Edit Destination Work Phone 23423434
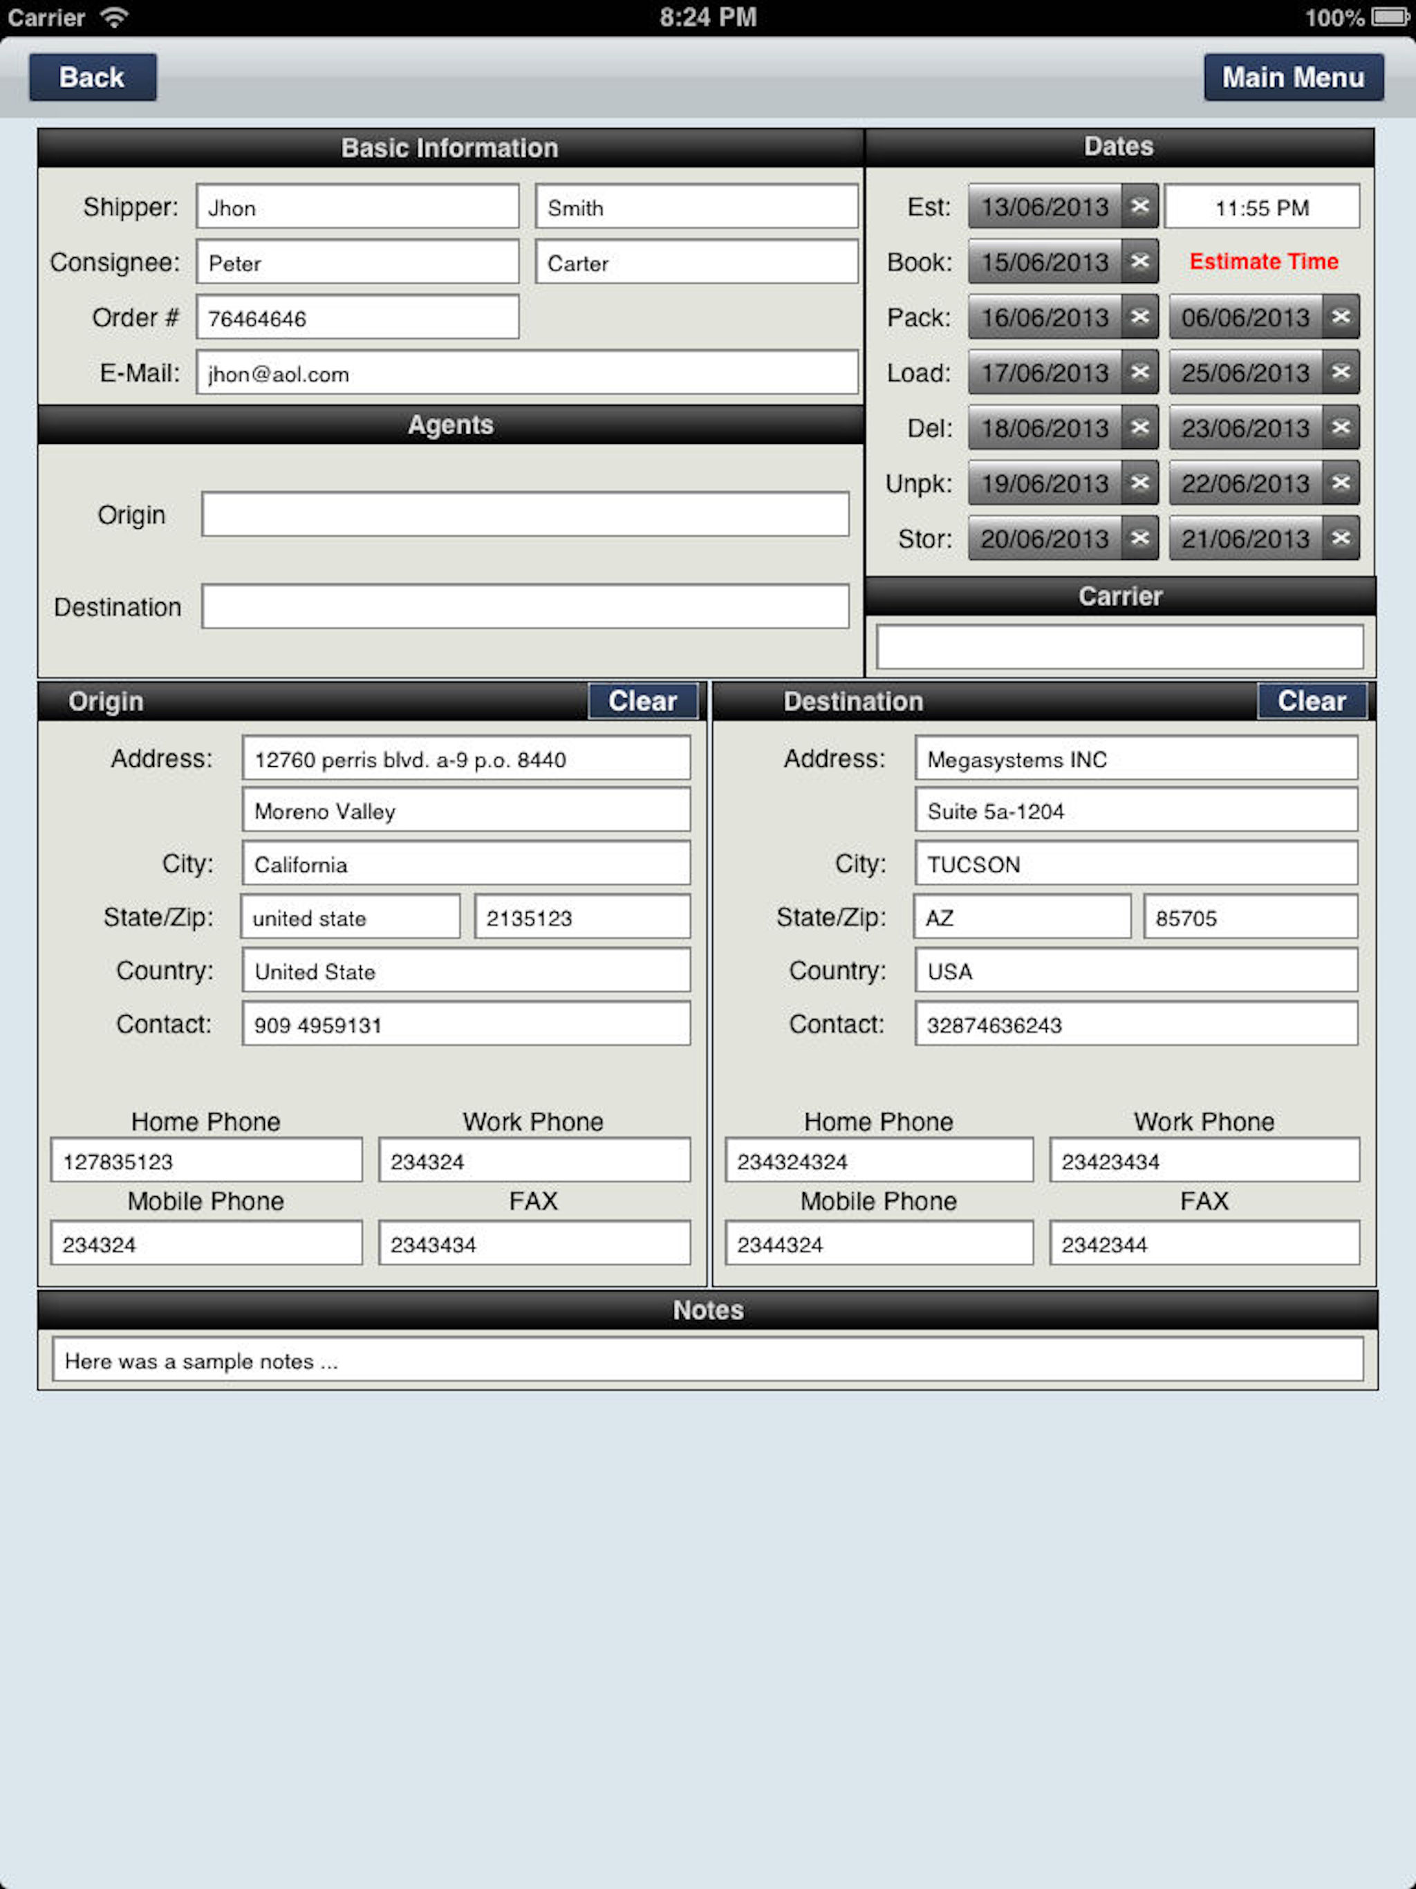Screen dimensions: 1416x1889 pos(1204,1160)
